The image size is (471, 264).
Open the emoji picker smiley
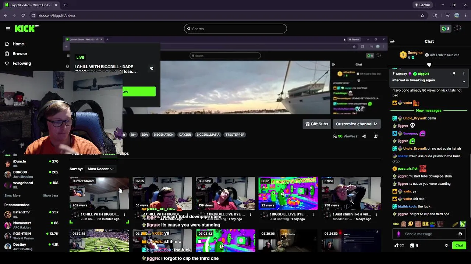[460, 234]
